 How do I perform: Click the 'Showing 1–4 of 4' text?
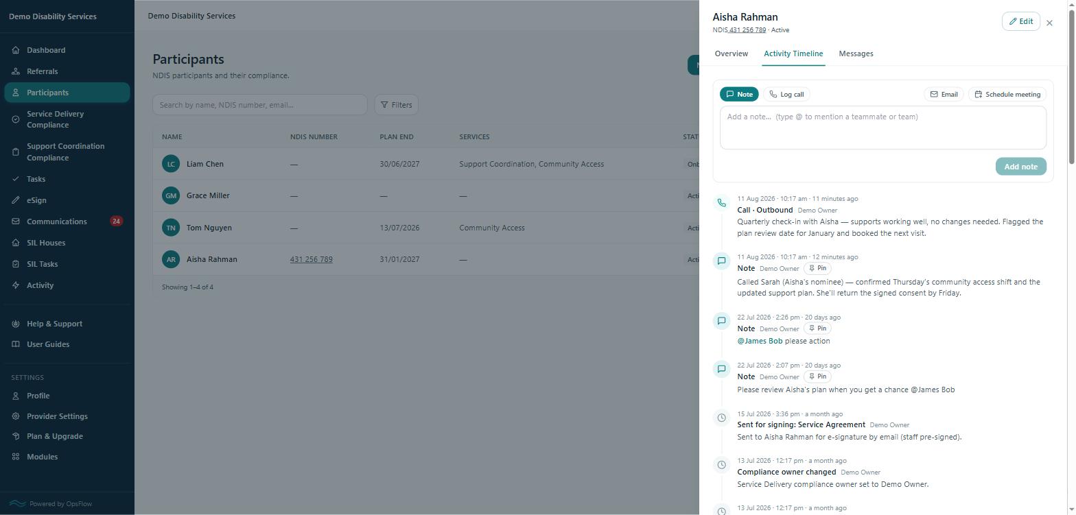[187, 287]
